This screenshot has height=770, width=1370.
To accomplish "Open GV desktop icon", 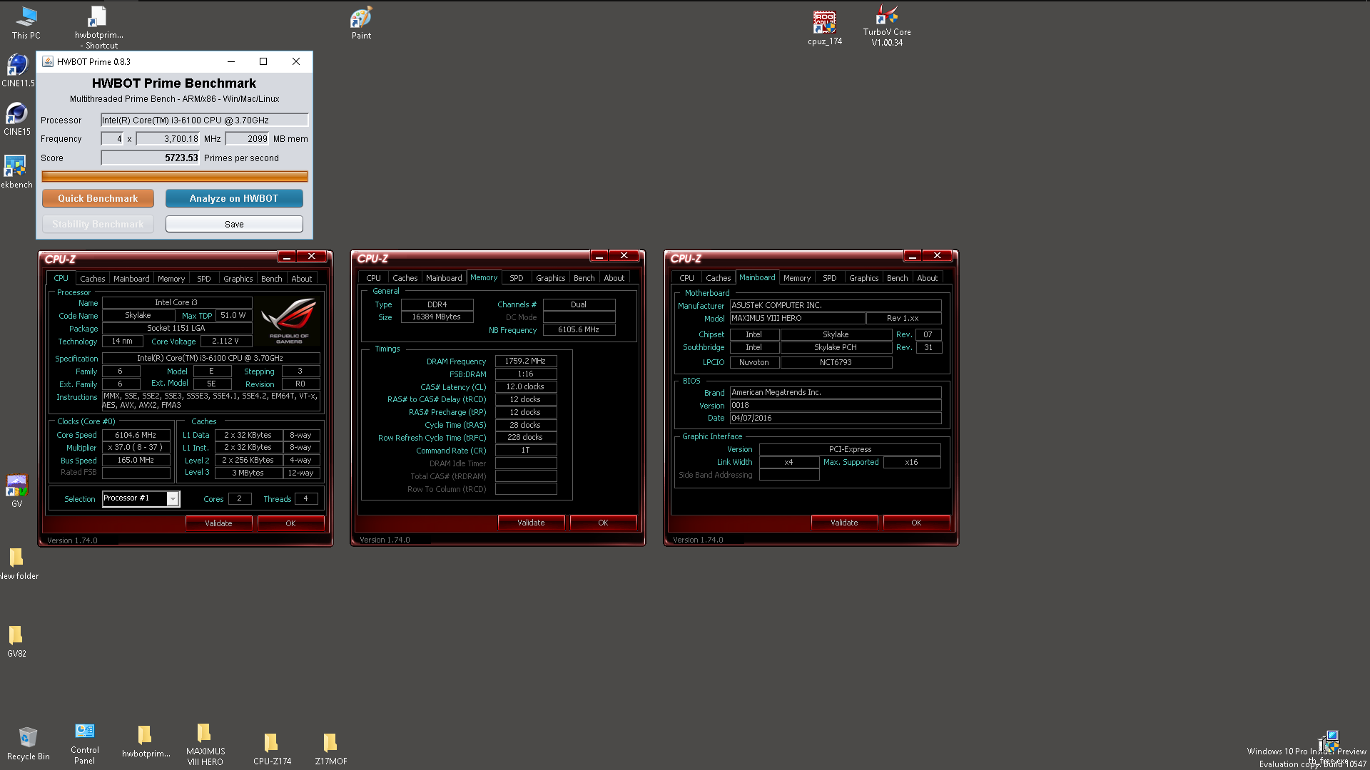I will 16,491.
